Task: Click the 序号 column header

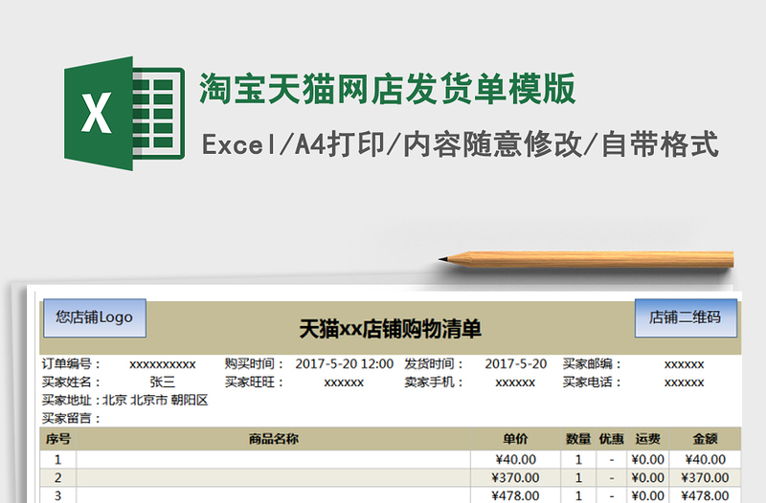Action: [58, 439]
